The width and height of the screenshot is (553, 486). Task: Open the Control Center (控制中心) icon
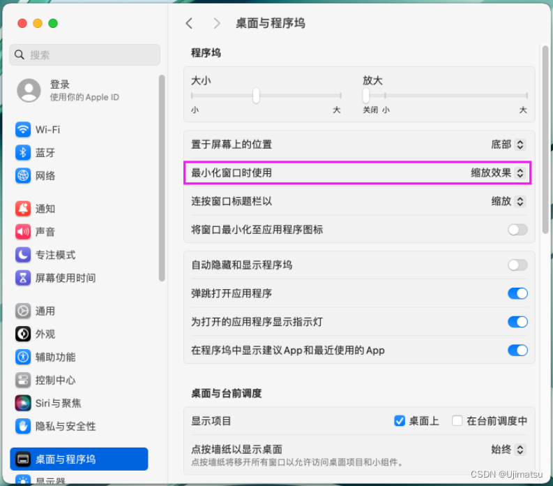[x=23, y=380]
